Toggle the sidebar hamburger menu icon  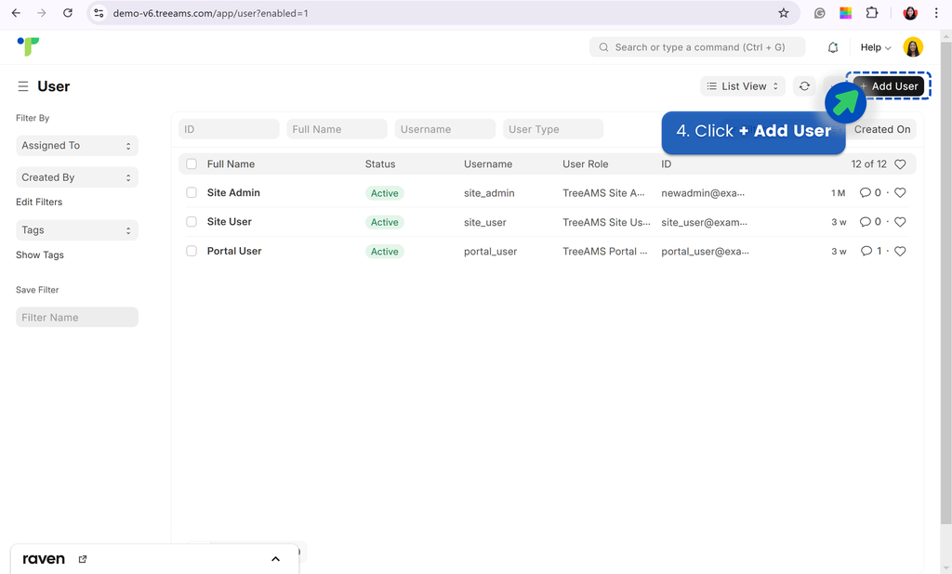pyautogui.click(x=23, y=86)
